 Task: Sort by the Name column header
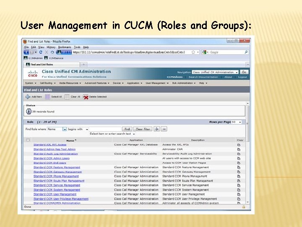point(71,140)
